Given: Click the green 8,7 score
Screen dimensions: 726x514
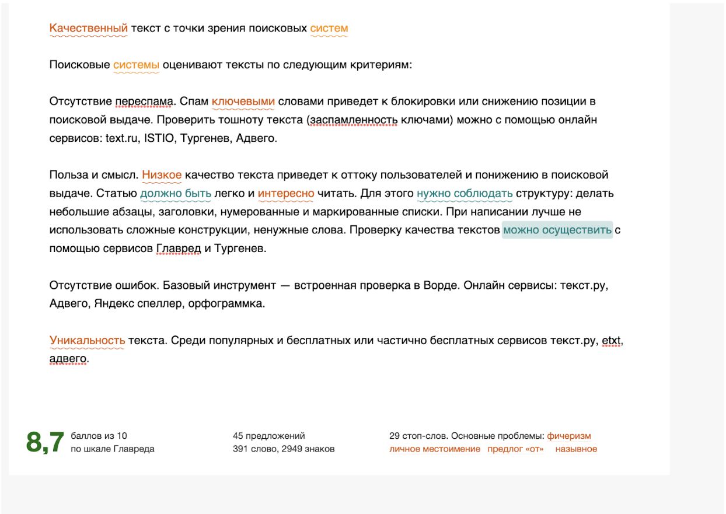Looking at the screenshot, I should click(x=45, y=443).
